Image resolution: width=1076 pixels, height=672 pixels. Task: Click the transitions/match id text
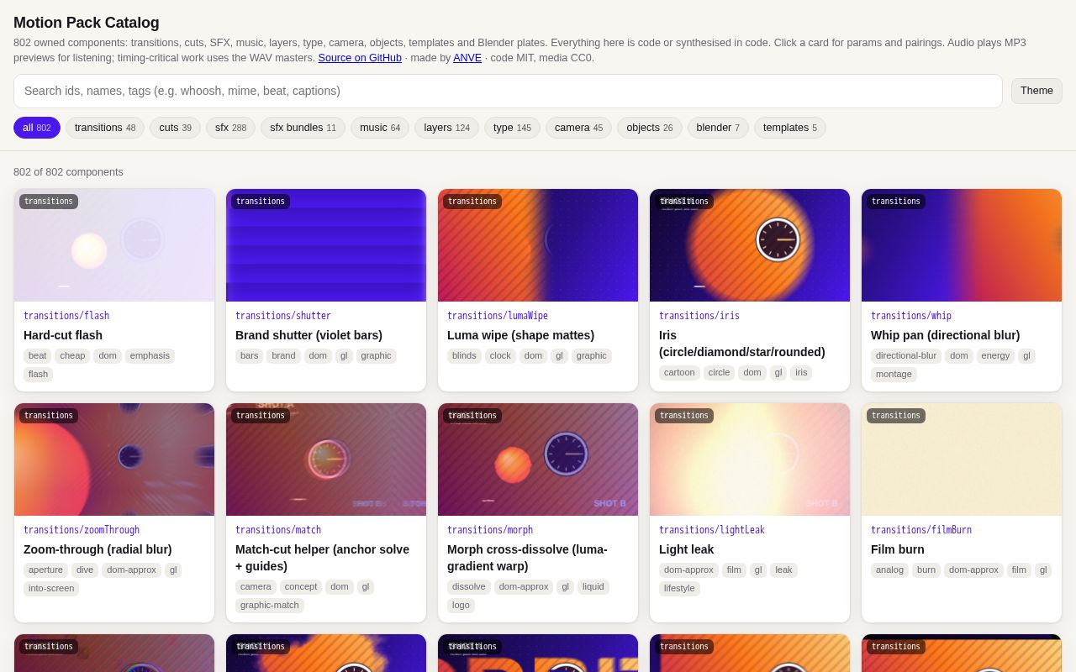click(278, 530)
